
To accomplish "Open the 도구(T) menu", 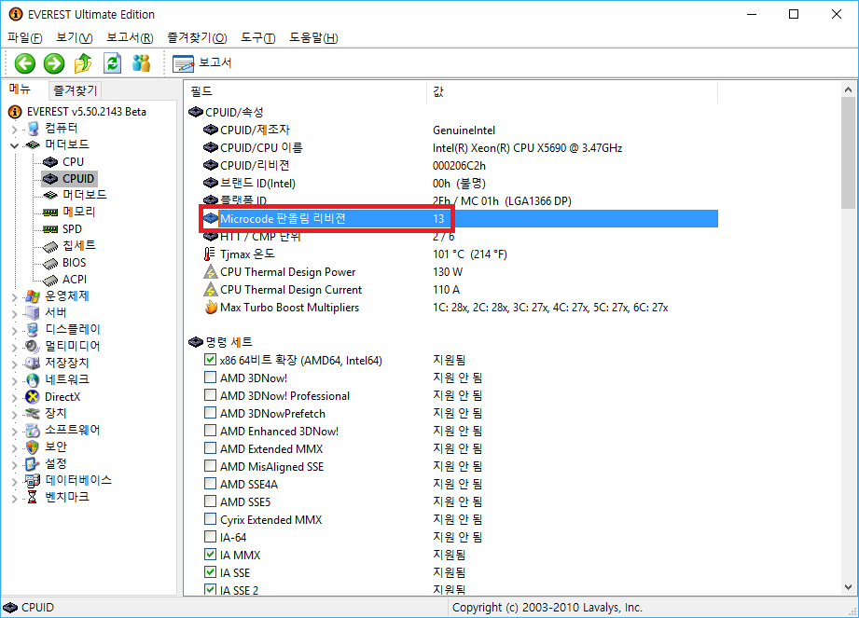I will click(x=258, y=38).
